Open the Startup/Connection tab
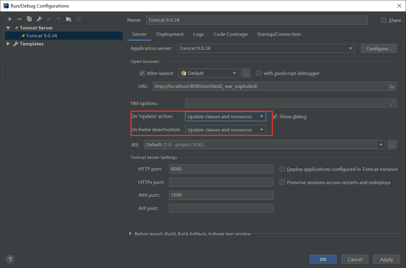Image resolution: width=406 pixels, height=268 pixels. (x=279, y=34)
